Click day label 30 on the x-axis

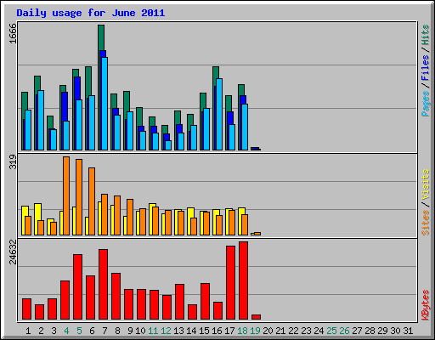pyautogui.click(x=395, y=331)
